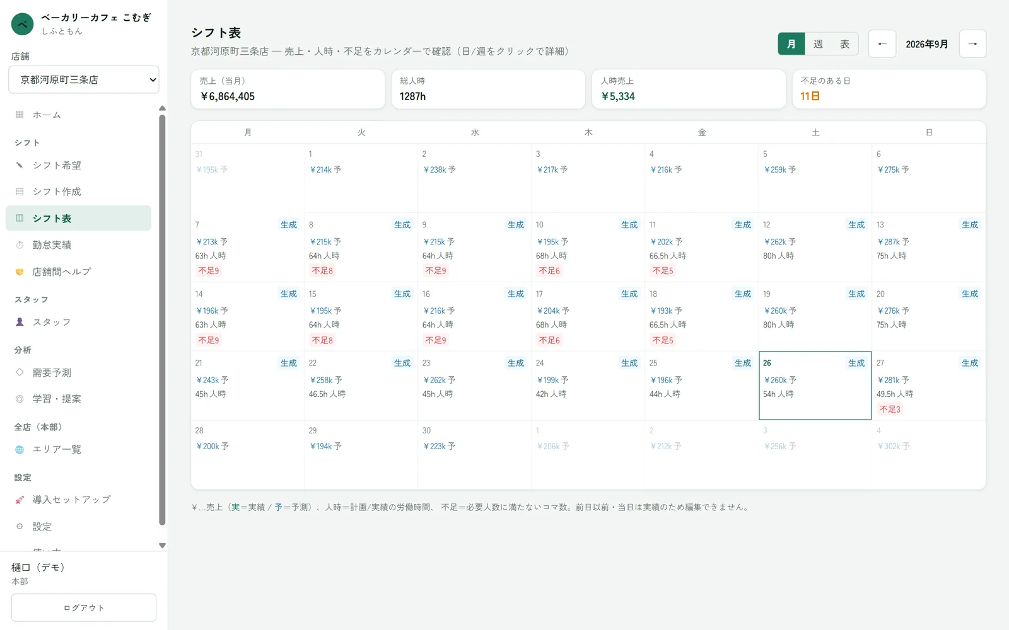1009x630 pixels.
Task: Click the 1287h total labor hours value
Action: click(x=412, y=96)
